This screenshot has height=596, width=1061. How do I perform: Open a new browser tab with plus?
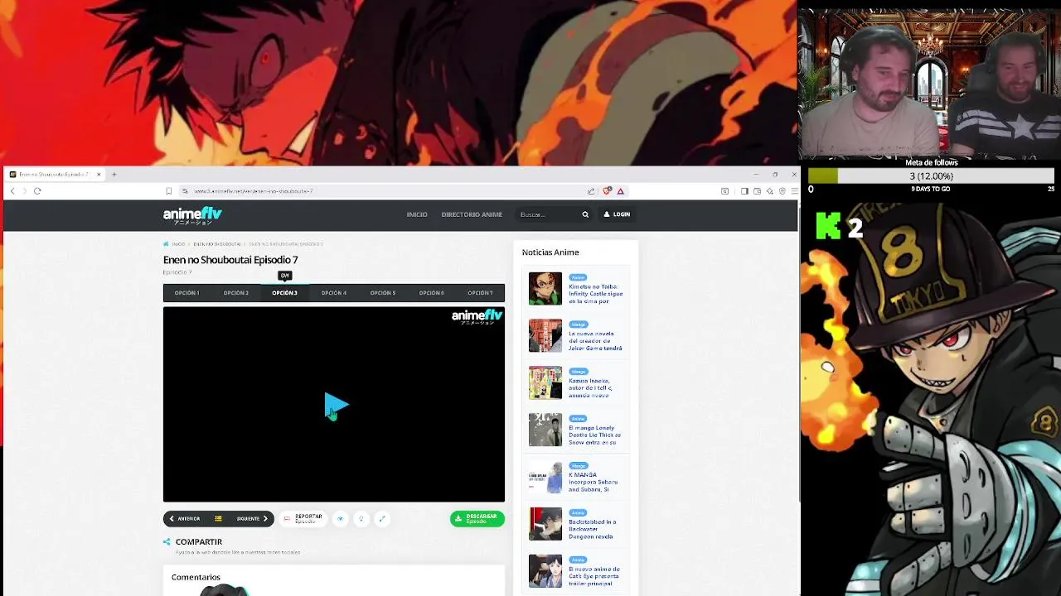click(x=114, y=175)
